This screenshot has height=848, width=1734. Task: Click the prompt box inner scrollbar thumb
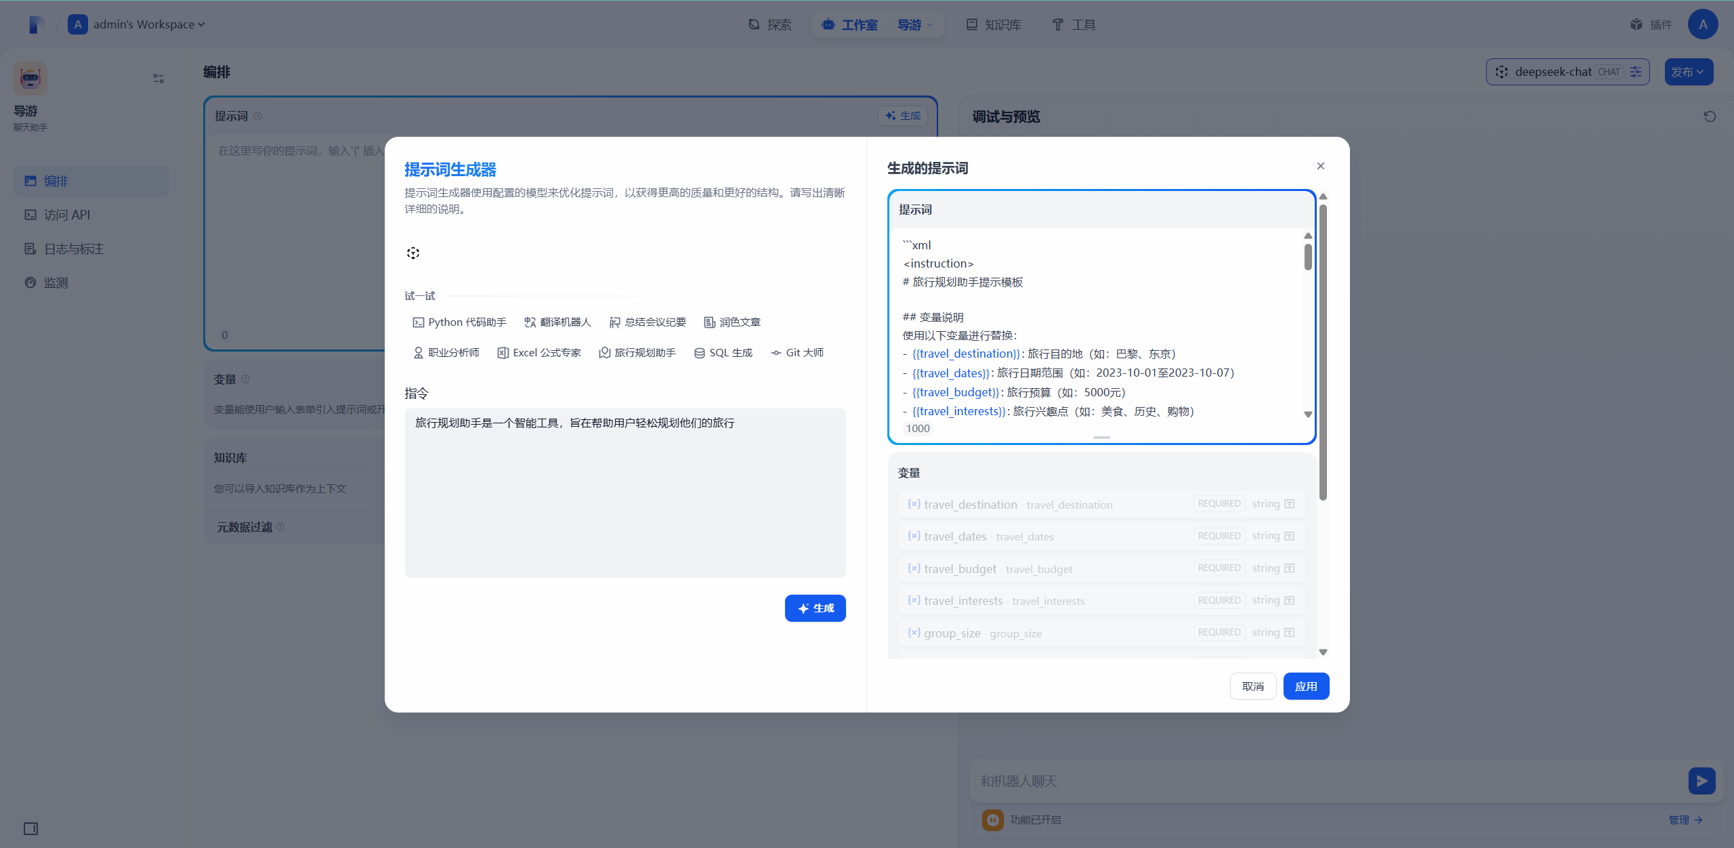click(x=1308, y=257)
